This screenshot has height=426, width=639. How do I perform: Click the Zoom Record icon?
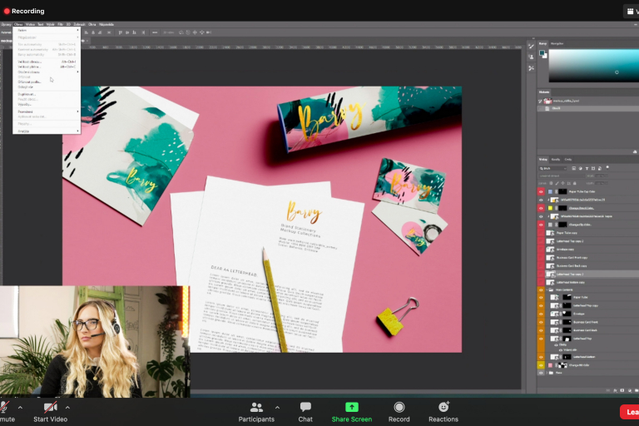coord(399,407)
